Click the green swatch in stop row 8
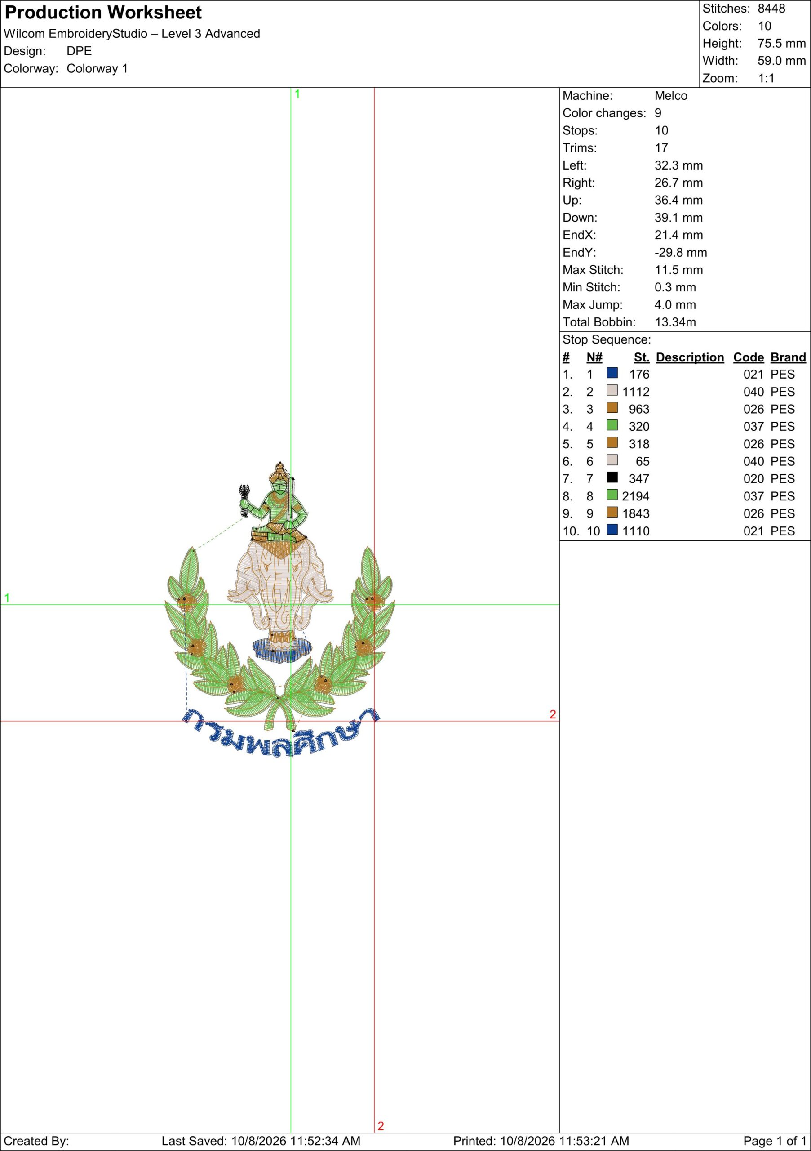 tap(612, 494)
